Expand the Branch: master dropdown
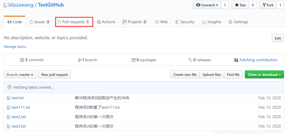 pyautogui.click(x=20, y=74)
